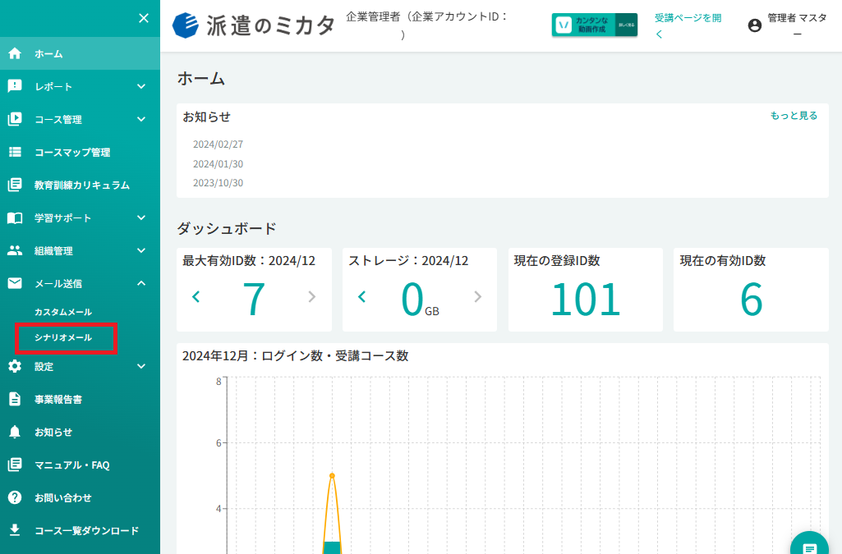Click the 教育訓練カリキュラム library icon
The width and height of the screenshot is (842, 554).
15,185
